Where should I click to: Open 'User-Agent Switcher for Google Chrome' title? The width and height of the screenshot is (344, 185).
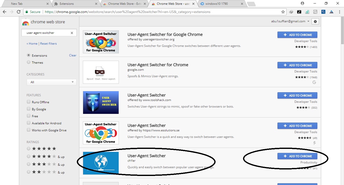[165, 35]
